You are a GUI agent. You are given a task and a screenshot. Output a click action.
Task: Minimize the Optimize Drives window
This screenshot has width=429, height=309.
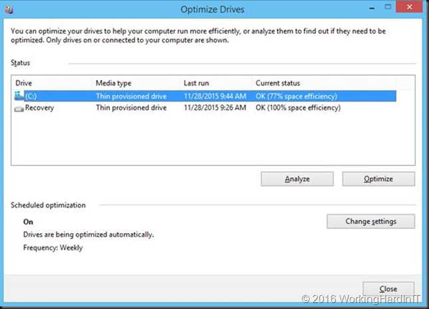pos(372,8)
